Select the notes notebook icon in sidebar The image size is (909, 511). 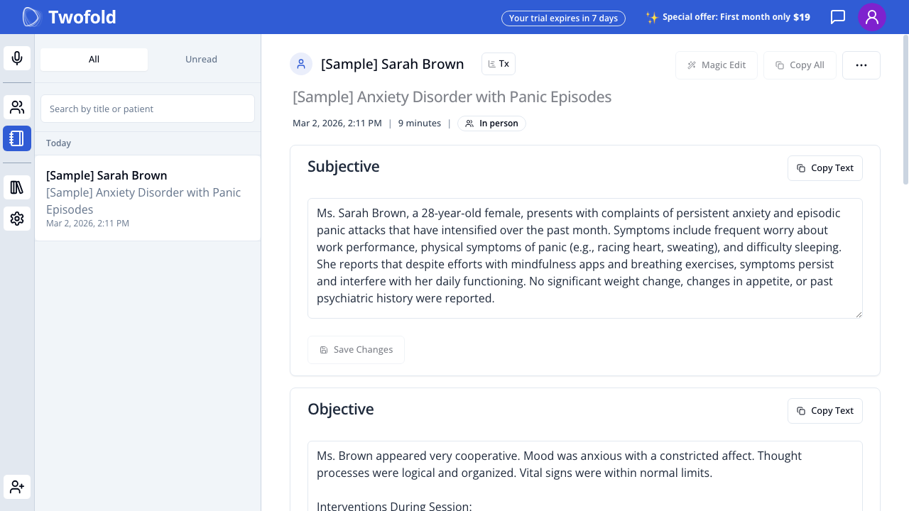pos(17,138)
